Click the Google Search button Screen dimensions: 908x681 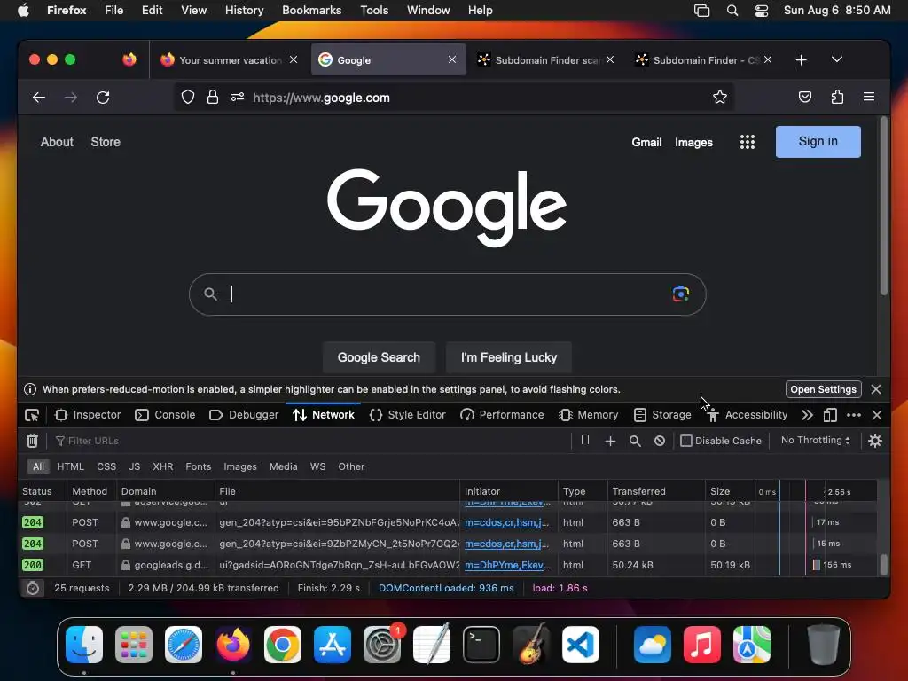coord(379,357)
